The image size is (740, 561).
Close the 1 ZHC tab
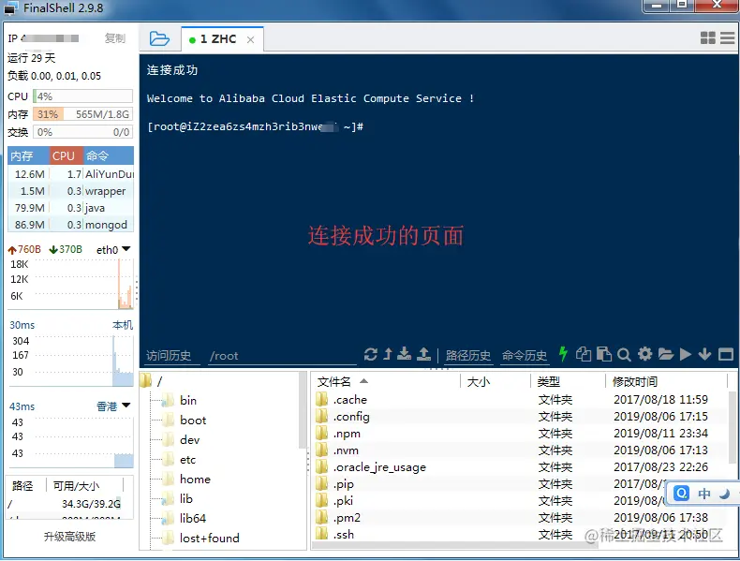(250, 40)
